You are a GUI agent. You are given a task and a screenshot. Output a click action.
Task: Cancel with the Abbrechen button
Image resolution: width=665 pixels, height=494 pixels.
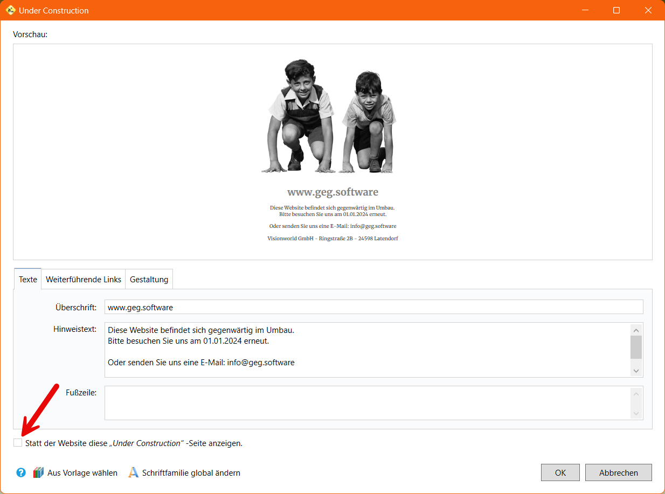(619, 472)
